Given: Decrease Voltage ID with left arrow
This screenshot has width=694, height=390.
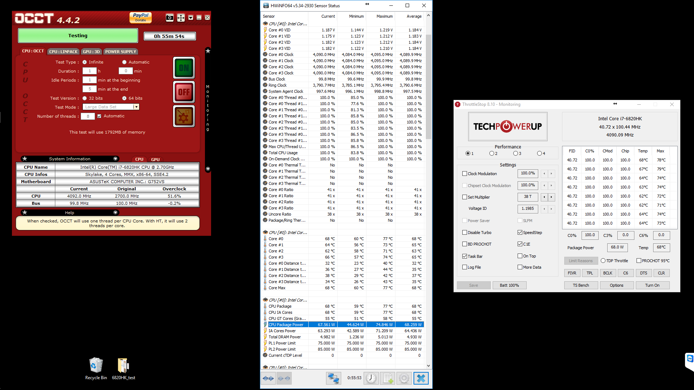Looking at the screenshot, I should click(544, 209).
